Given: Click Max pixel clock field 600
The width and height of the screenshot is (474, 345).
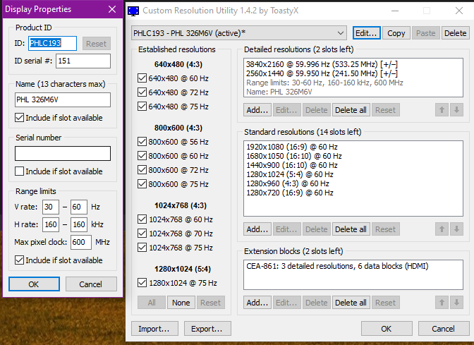Looking at the screenshot, I should (81, 242).
